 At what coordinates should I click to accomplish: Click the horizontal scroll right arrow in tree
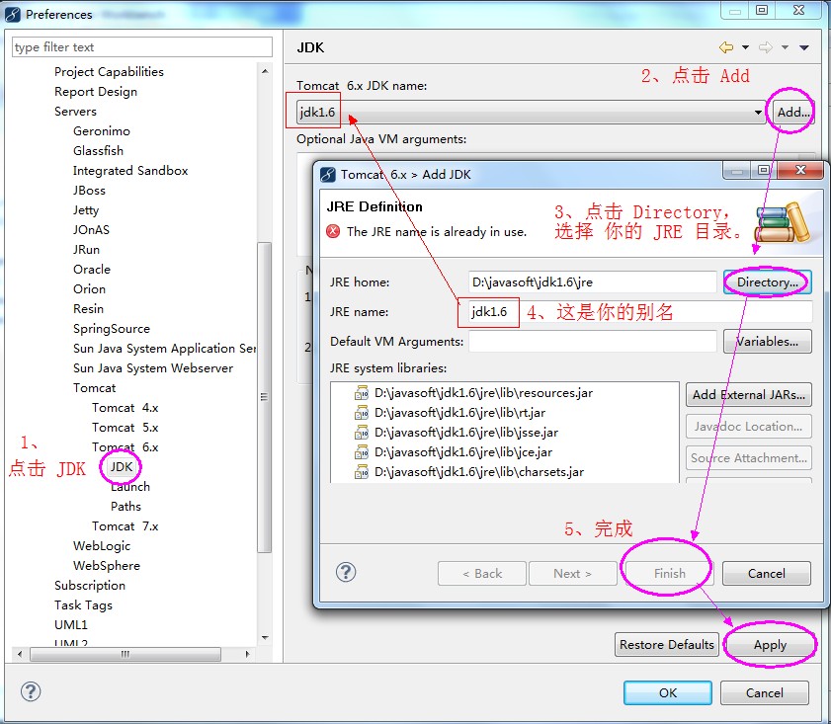pos(247,654)
